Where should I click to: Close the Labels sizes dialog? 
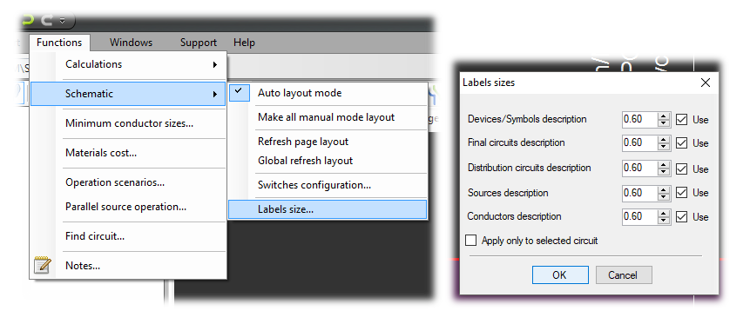click(x=705, y=83)
